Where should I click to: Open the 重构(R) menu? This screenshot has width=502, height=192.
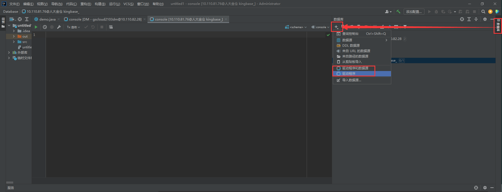pyautogui.click(x=86, y=4)
